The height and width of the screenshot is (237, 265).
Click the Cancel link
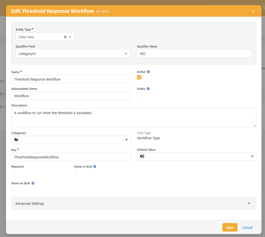pyautogui.click(x=247, y=227)
